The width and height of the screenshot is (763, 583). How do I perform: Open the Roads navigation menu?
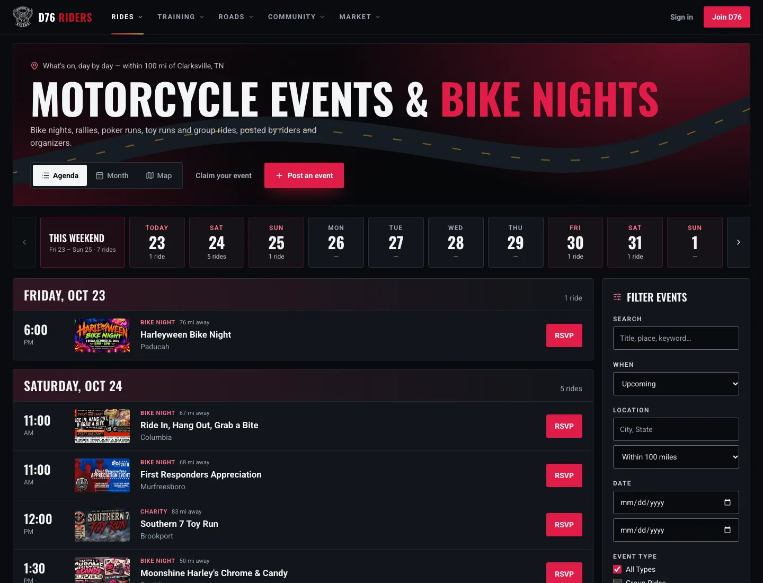pyautogui.click(x=236, y=17)
